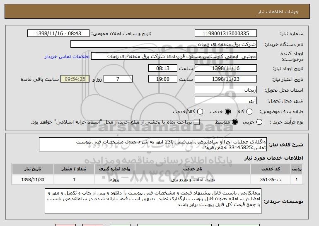Screen dimensions: 319x226
Task: Click the ردیف column header
Action: point(297,169)
